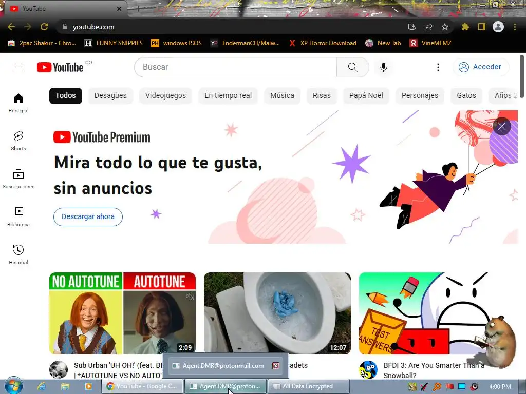Open Historial in the sidebar
Screen dimensions: 526x394
coord(18,254)
